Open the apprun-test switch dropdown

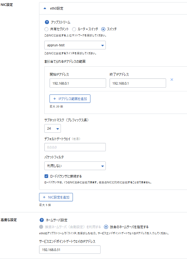[x=75, y=45]
